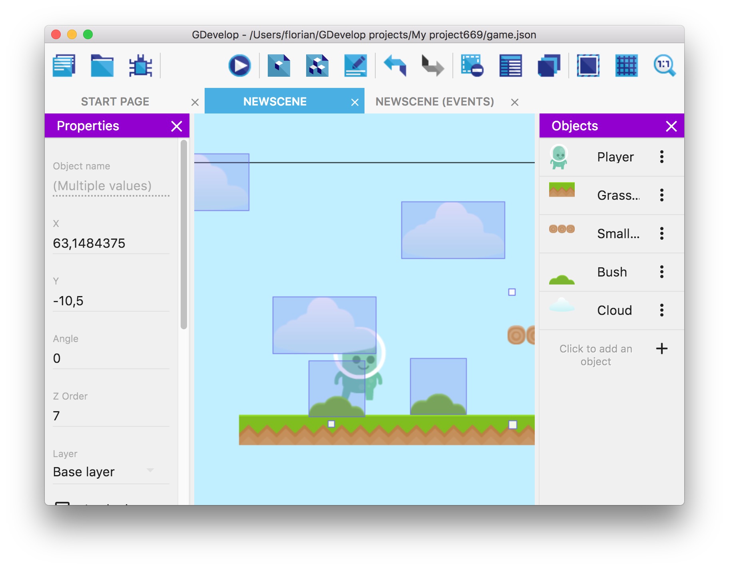Open the Layer dropdown showing Base layer
Image resolution: width=729 pixels, height=569 pixels.
pyautogui.click(x=104, y=472)
